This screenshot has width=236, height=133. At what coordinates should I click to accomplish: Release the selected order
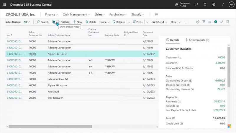[x=119, y=22]
